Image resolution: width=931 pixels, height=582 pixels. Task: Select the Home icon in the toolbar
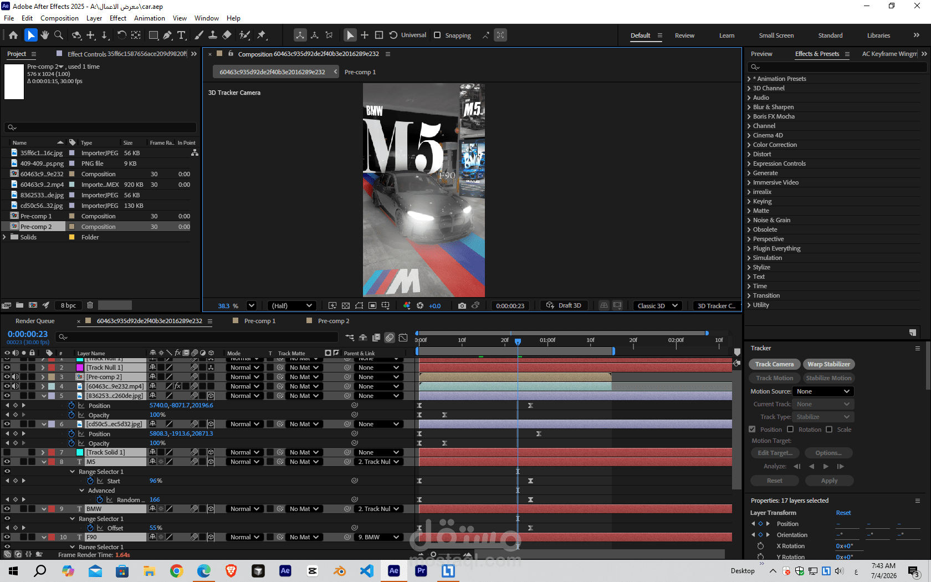click(13, 35)
